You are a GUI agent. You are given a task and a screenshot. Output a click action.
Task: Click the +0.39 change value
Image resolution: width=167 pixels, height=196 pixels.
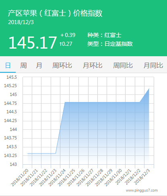[x=68, y=35]
